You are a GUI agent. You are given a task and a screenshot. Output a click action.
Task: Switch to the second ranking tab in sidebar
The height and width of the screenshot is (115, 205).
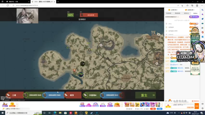[178, 13]
